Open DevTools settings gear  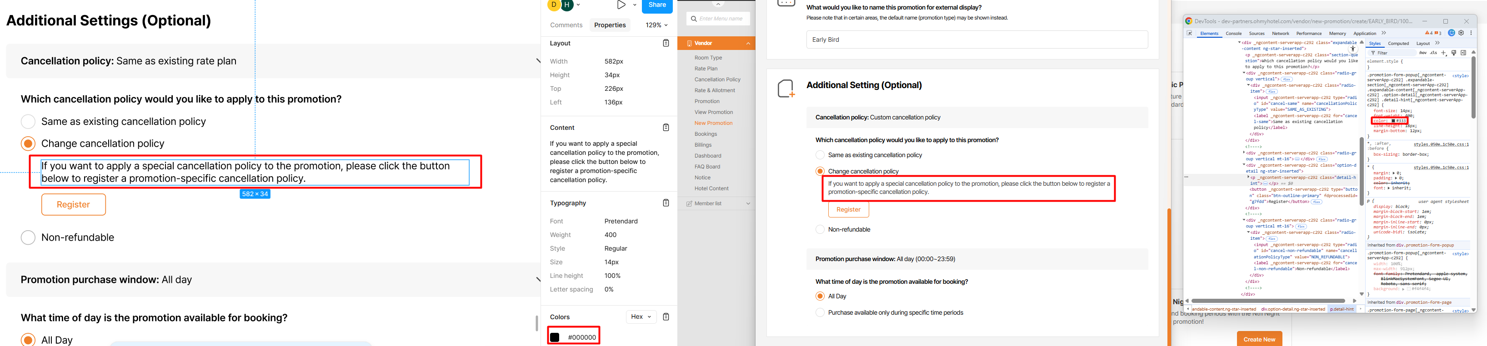pos(1461,34)
